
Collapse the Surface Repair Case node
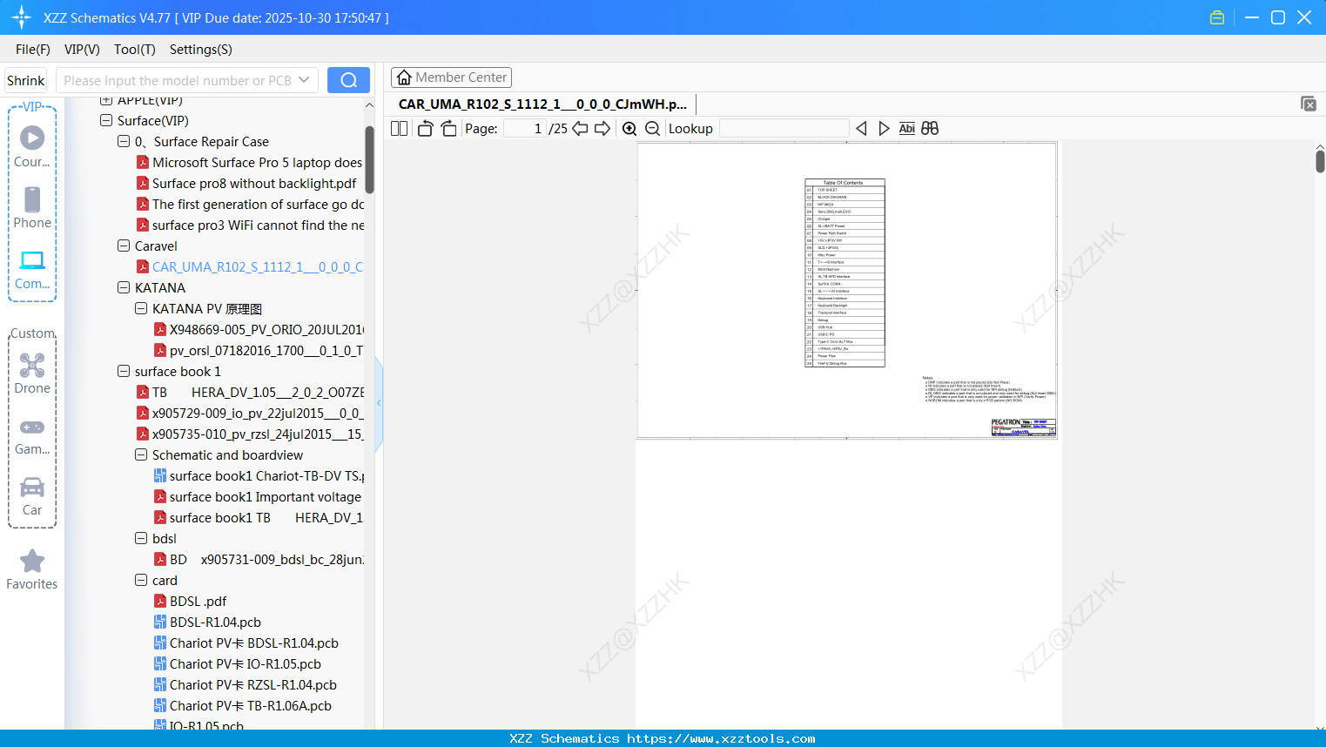click(124, 141)
